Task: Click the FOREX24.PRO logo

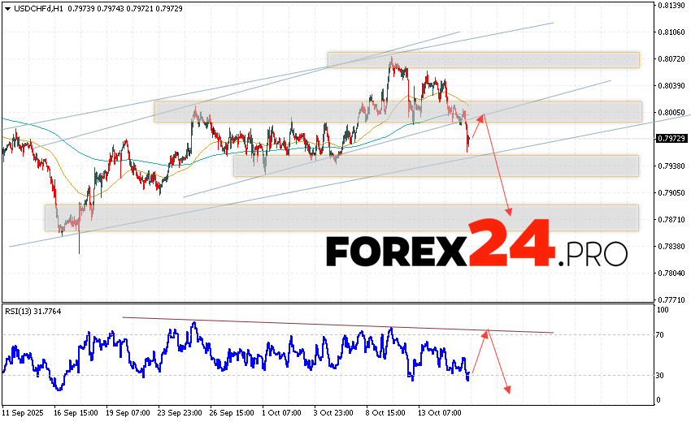Action: 476,245
